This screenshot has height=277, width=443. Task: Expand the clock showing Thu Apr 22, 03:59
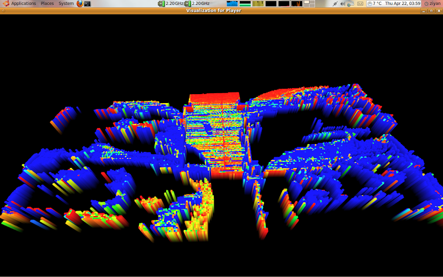(403, 3)
